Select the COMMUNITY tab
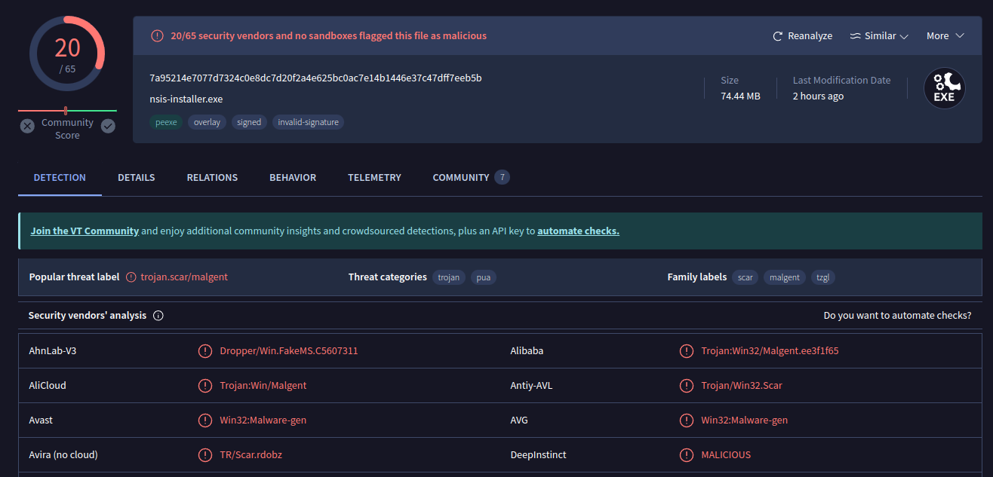The image size is (993, 477). tap(460, 178)
